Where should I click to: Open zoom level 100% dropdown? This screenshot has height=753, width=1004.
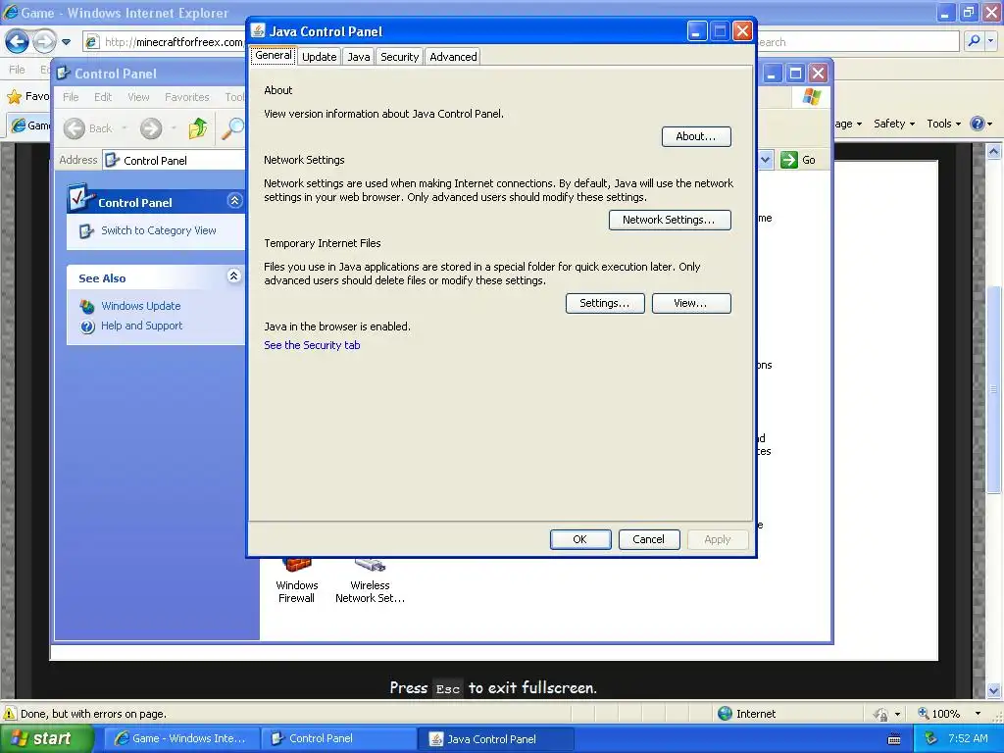(978, 714)
